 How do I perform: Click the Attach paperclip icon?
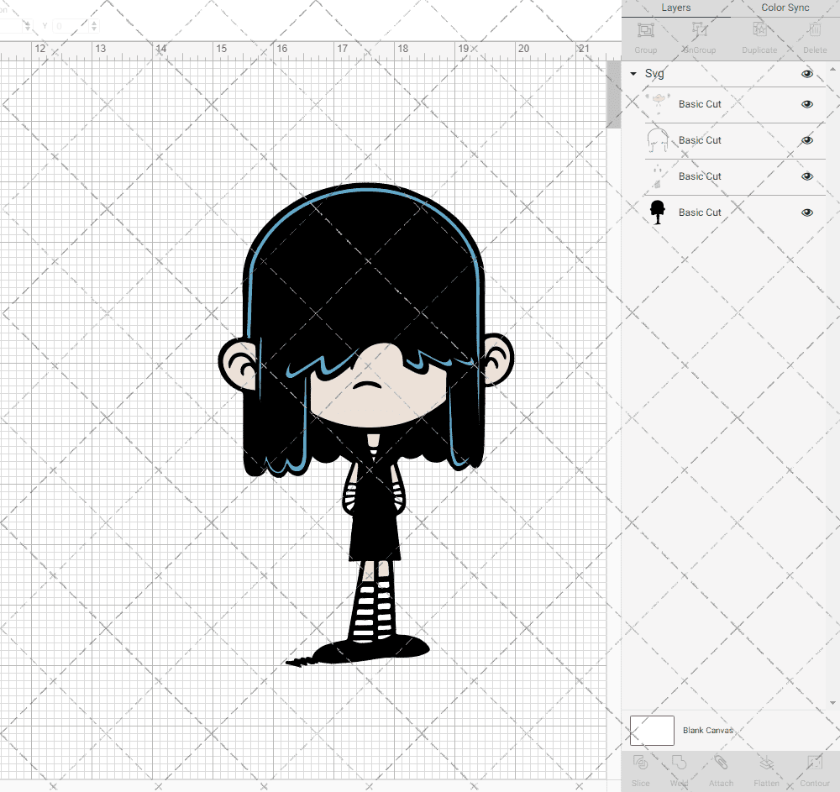(x=721, y=763)
